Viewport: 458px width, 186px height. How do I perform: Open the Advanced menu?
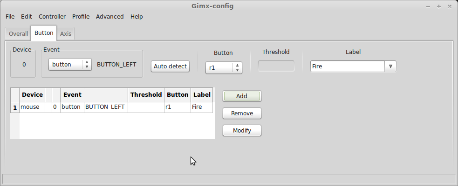coord(110,16)
